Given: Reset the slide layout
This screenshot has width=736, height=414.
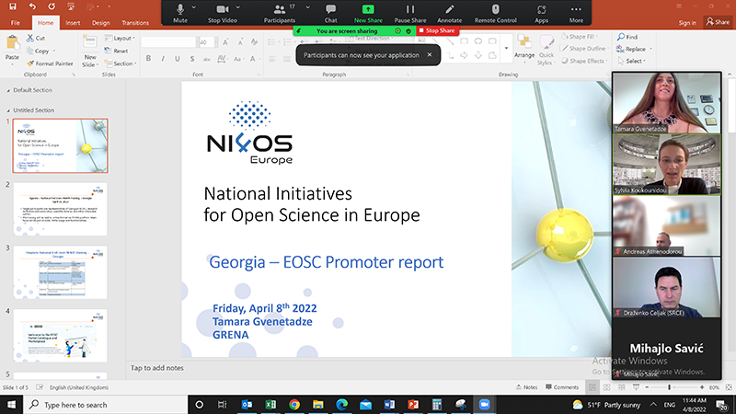Looking at the screenshot, I should 117,51.
